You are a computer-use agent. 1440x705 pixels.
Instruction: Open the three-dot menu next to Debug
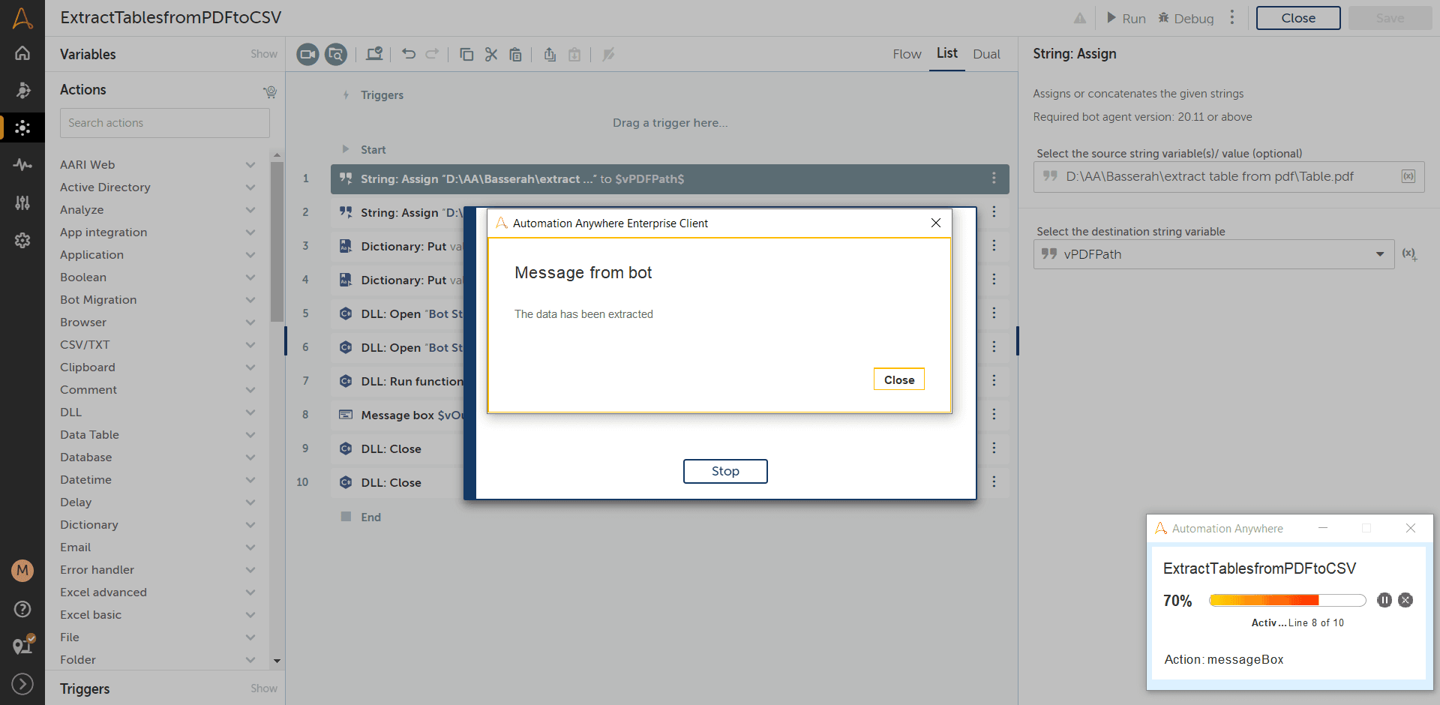(1232, 18)
